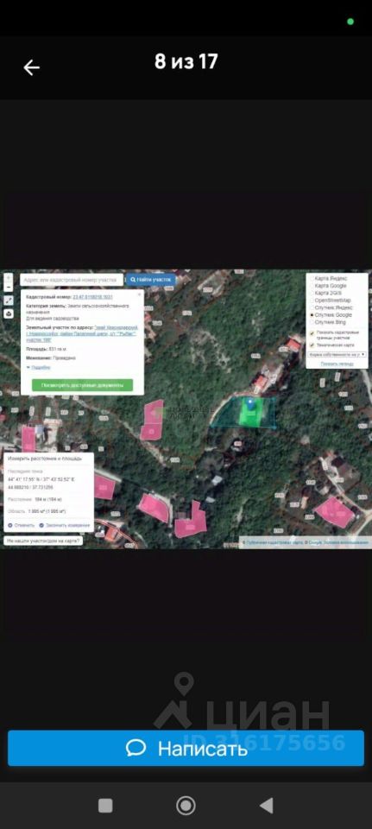Image resolution: width=372 pixels, height=829 pixels.
Task: Tap the Android recent apps square
Action: tap(105, 805)
